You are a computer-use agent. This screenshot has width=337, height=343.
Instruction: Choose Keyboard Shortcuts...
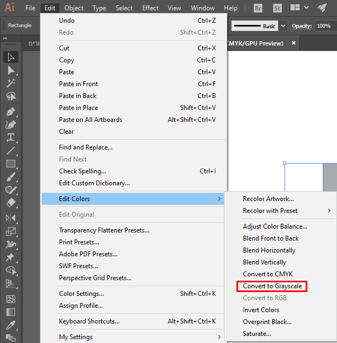tap(134, 321)
